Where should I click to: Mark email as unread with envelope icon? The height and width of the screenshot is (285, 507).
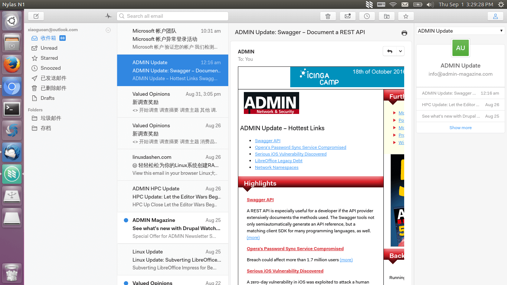click(347, 16)
